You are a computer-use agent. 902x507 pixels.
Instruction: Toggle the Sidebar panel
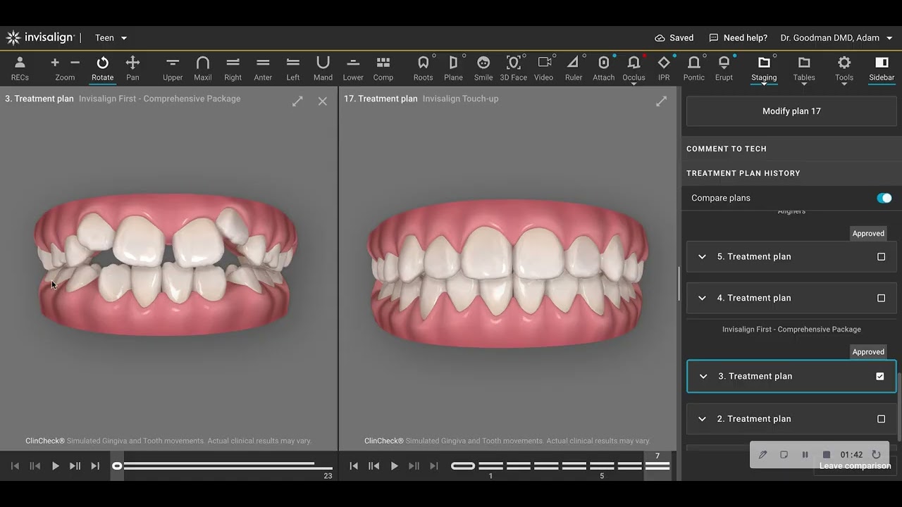(x=882, y=68)
